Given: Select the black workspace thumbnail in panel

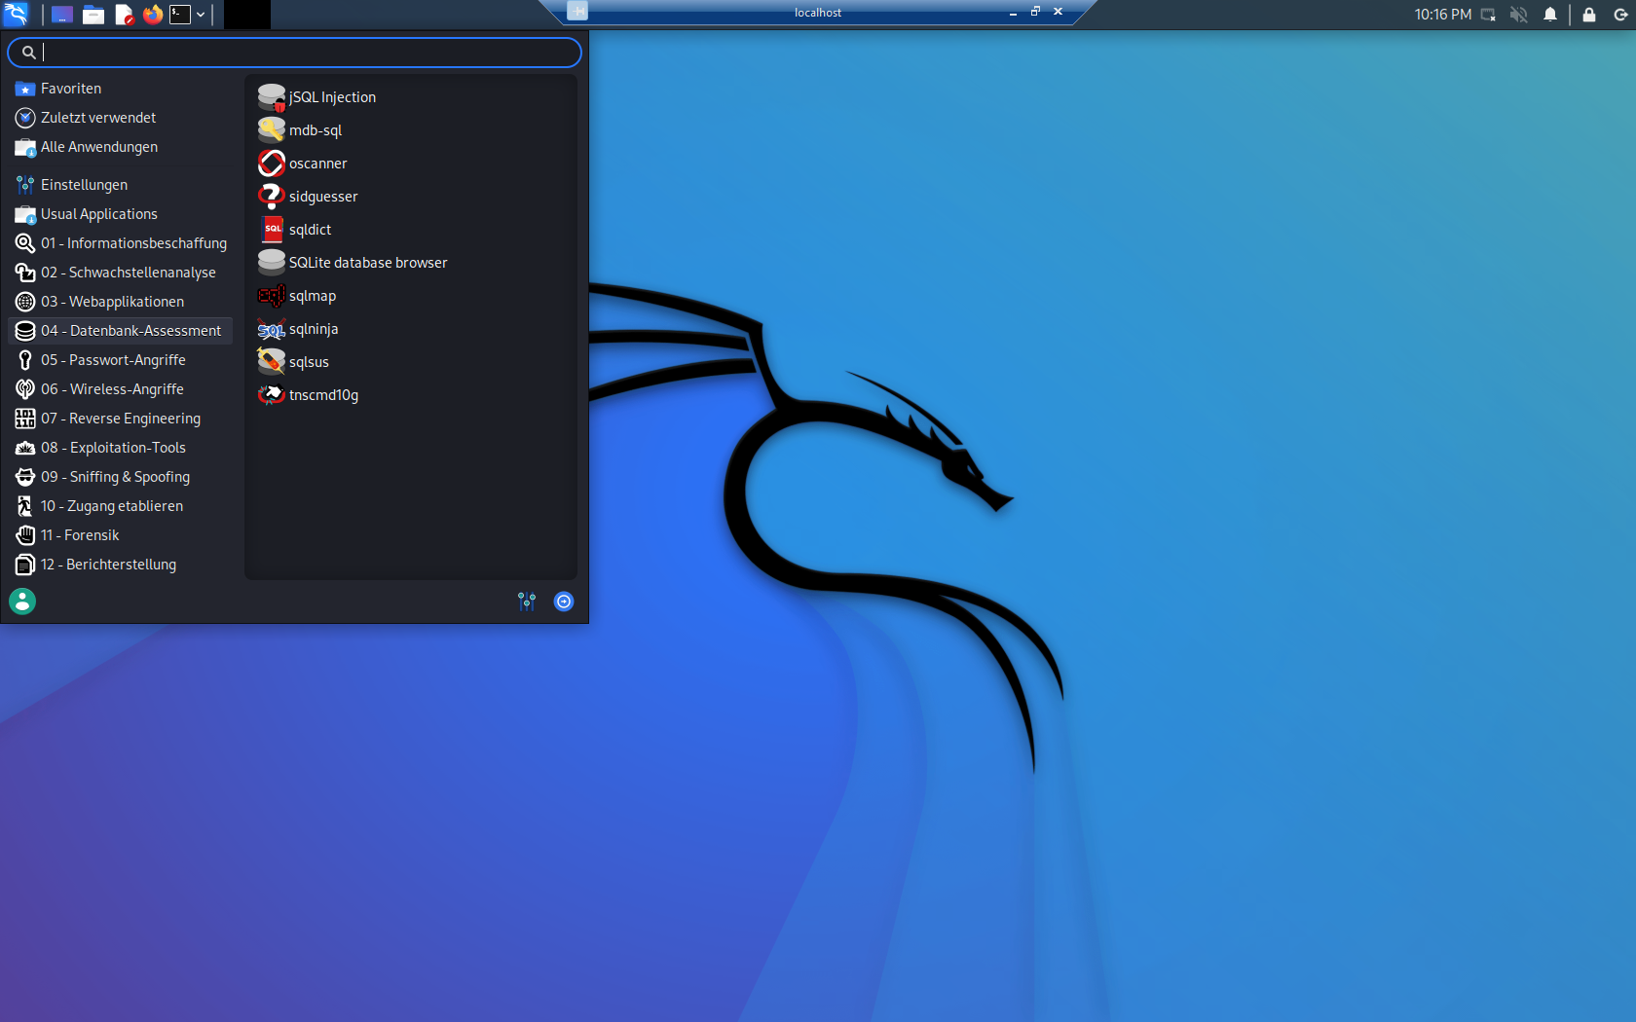Looking at the screenshot, I should (x=247, y=15).
